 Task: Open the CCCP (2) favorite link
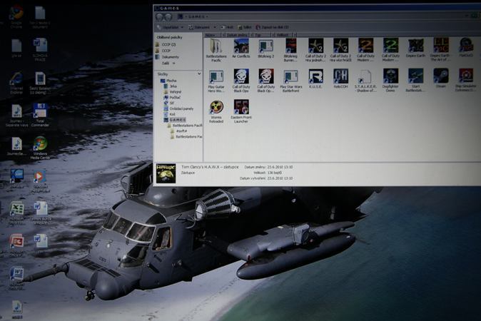pos(166,44)
